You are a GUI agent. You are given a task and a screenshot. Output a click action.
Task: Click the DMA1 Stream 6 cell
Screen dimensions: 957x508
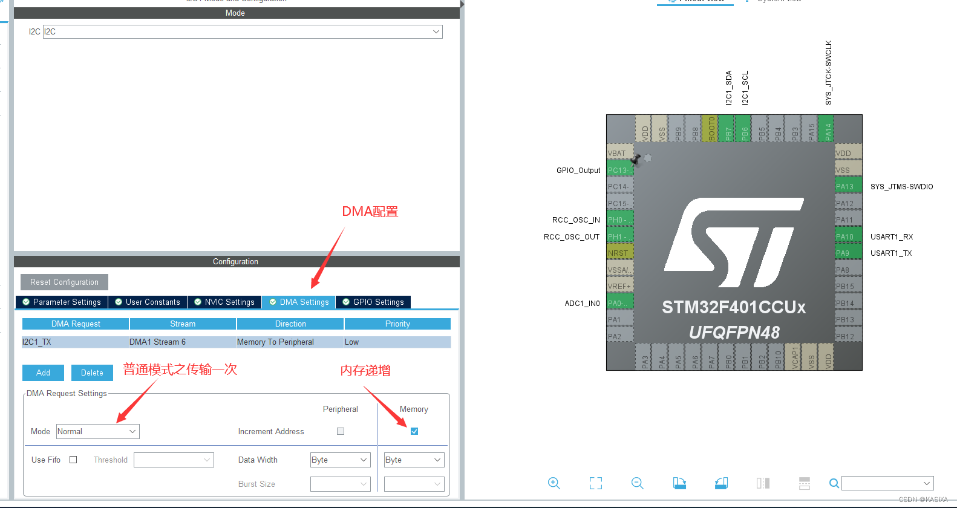click(x=182, y=342)
